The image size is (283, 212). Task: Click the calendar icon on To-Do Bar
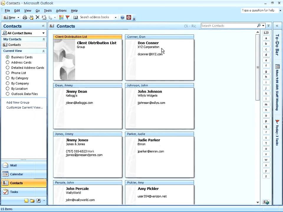277,67
